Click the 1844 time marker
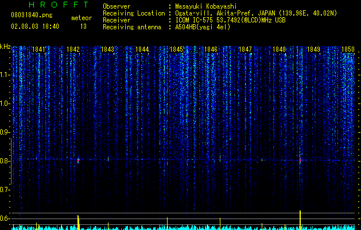Image resolution: width=361 pixels, height=230 pixels. (x=142, y=49)
